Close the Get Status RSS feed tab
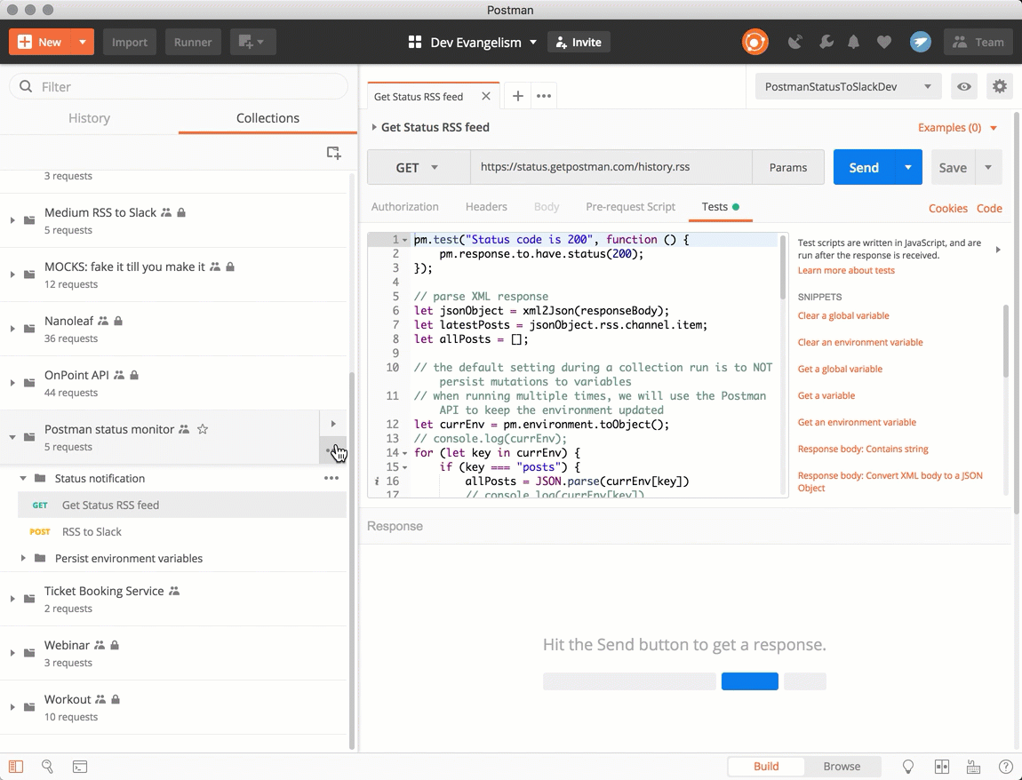 tap(485, 97)
